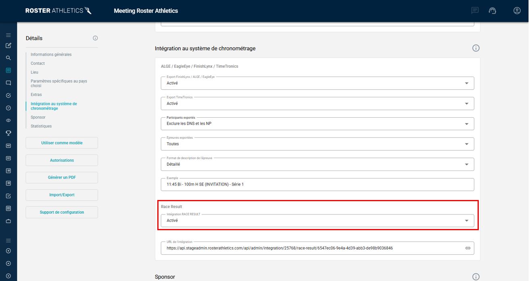Go to Contact section
The height and width of the screenshot is (281, 530).
pyautogui.click(x=38, y=63)
